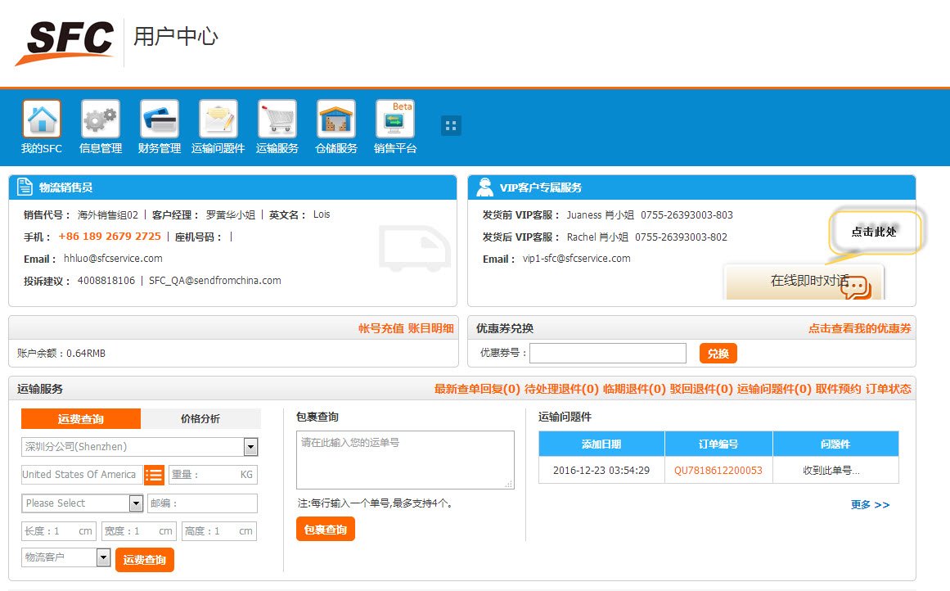This screenshot has width=950, height=591.
Task: Switch to the 价格分析 tab
Action: 200,419
